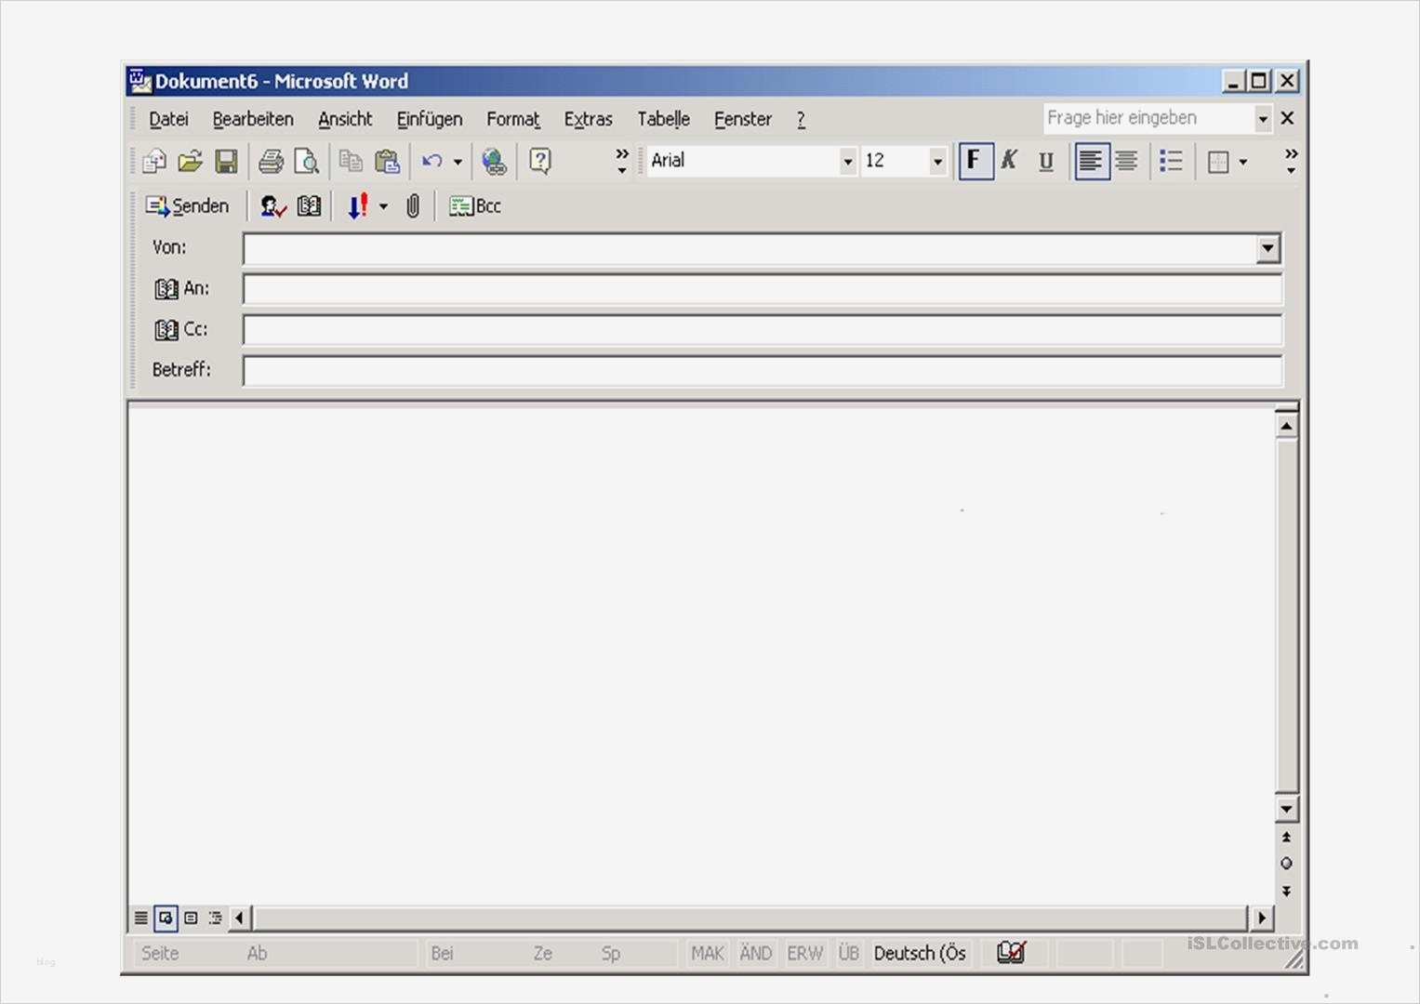
Task: Enable italic formatting with the K button
Action: pos(1009,160)
